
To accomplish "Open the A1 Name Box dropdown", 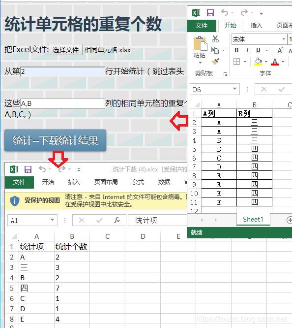I will (x=53, y=220).
